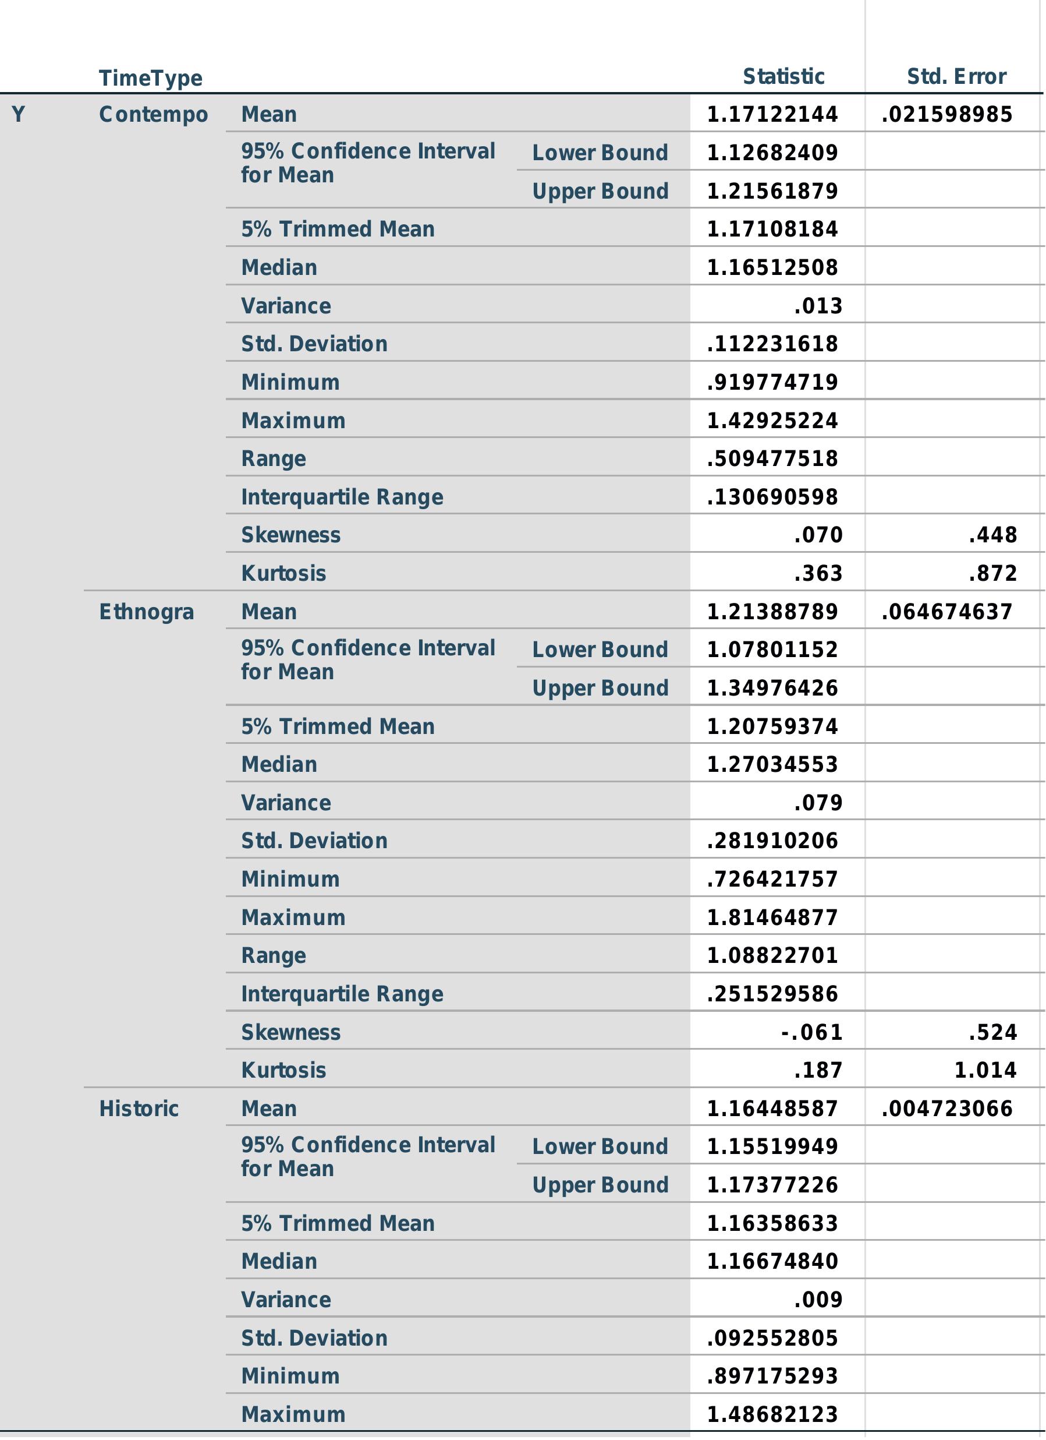Click Ethnogra median value 1.27034553
The height and width of the screenshot is (1440, 1046).
(x=772, y=764)
